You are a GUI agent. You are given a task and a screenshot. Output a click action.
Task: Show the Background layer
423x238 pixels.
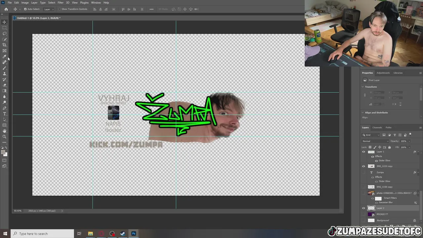364,220
